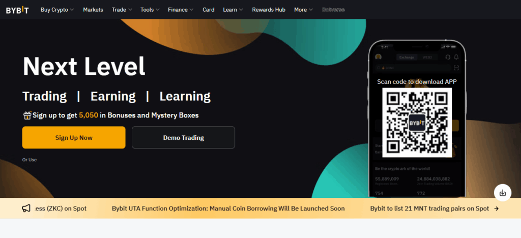Select Card in the navigation bar
Image resolution: width=521 pixels, height=238 pixels.
pos(208,10)
